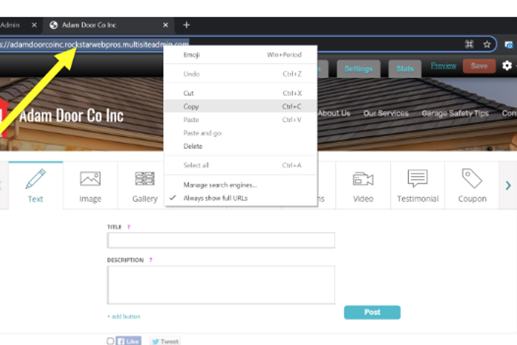Click the Preview link
This screenshot has height=345, width=517.
pos(443,66)
